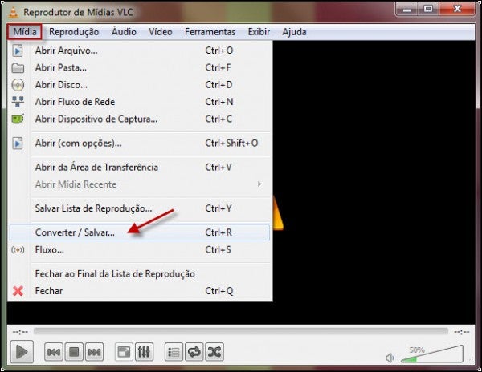Choose Abrir Arquivo... from the menu

(66, 51)
